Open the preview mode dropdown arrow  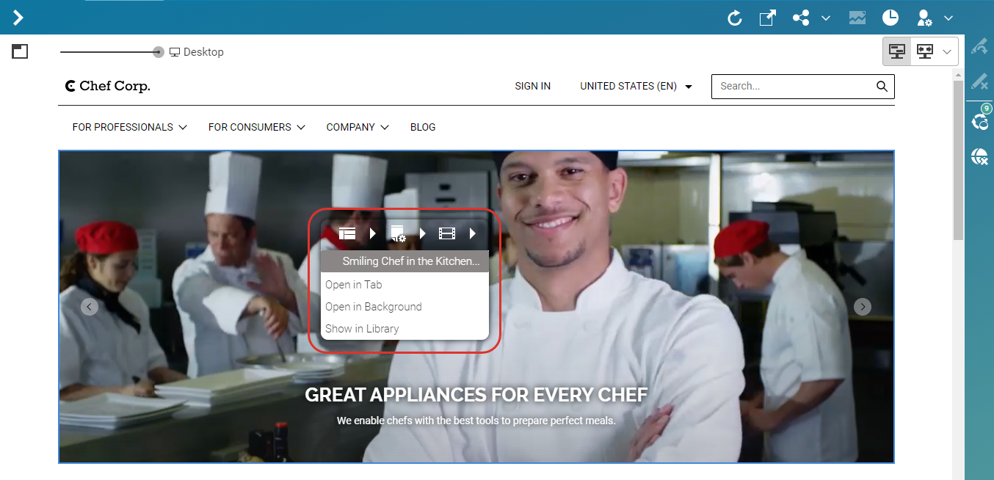pos(947,51)
